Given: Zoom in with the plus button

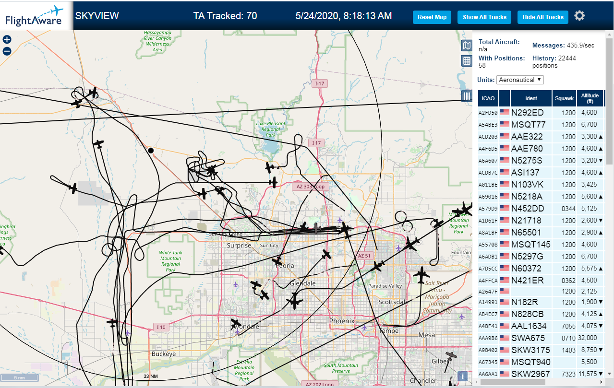Looking at the screenshot, I should 7,40.
